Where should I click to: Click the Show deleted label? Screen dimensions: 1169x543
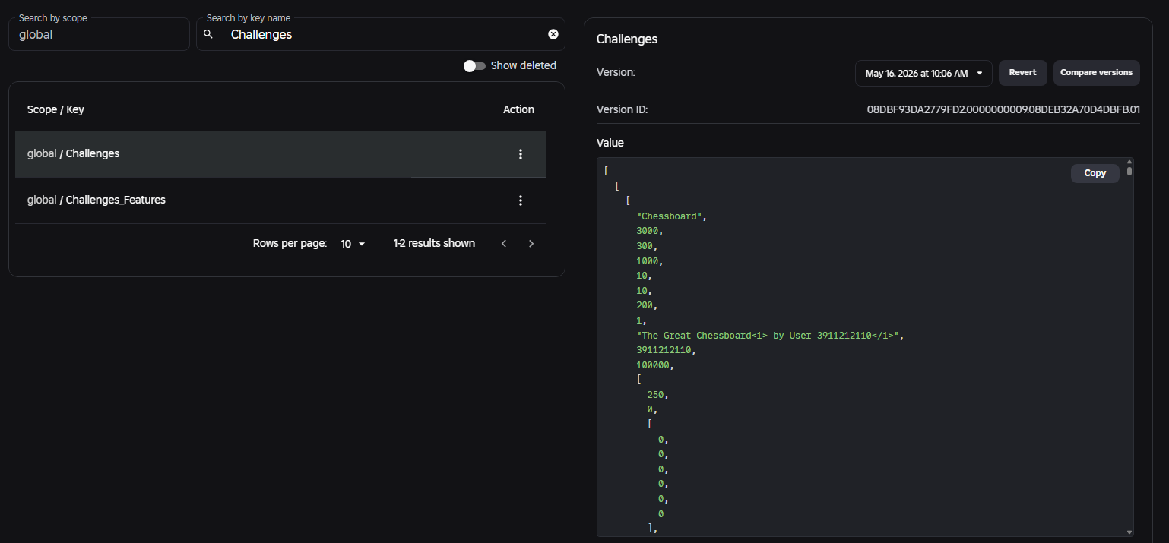coord(524,65)
